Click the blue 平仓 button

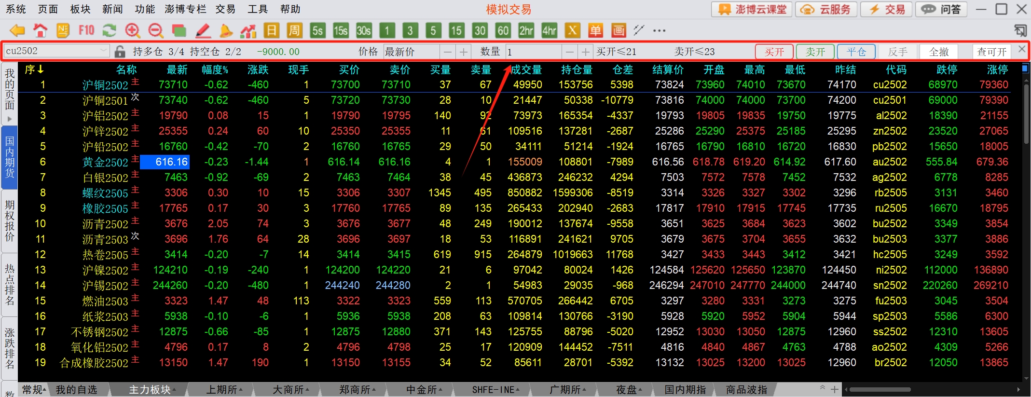pyautogui.click(x=856, y=52)
